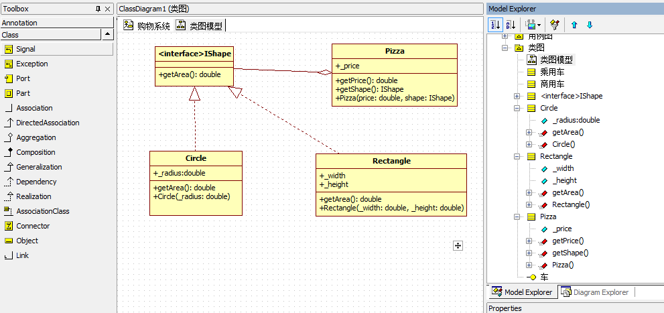Collapse the Pizza tree node
This screenshot has height=313, width=664.
click(x=517, y=217)
